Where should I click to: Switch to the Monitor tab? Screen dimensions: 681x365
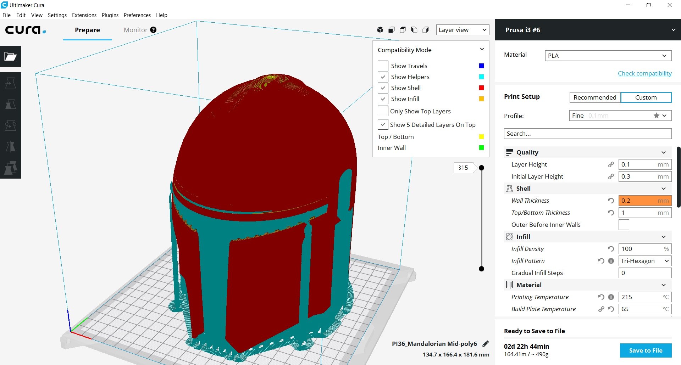pos(135,30)
